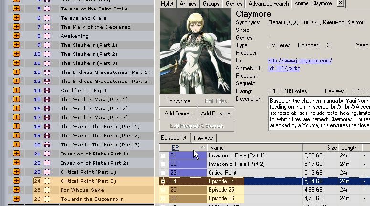Click the plus icon beside Qualified to Fight
The height and width of the screenshot is (206, 370).
click(16, 90)
